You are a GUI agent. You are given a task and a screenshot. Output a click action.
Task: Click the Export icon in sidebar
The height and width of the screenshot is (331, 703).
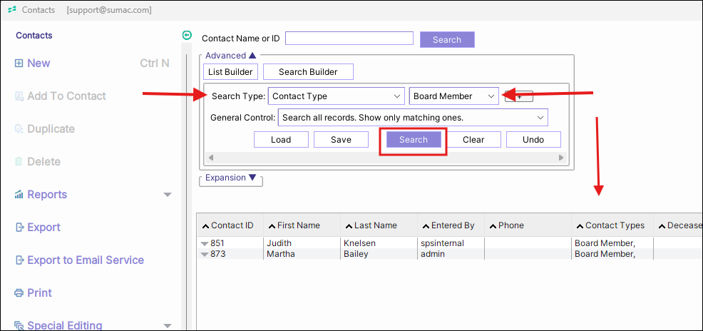point(19,228)
